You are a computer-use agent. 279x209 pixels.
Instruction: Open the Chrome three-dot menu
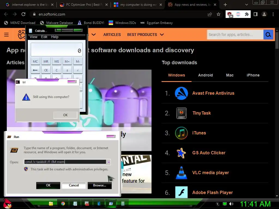tap(273, 14)
